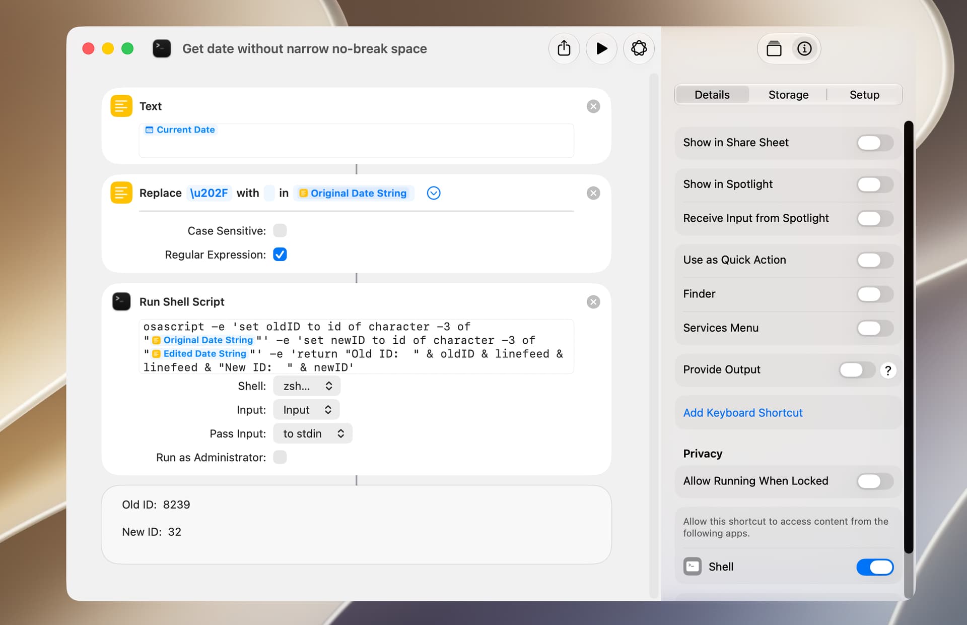This screenshot has width=967, height=625.
Task: Switch to the Setup tab
Action: pyautogui.click(x=864, y=95)
